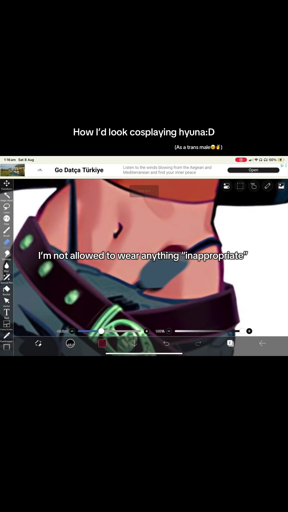Tap the "I'm not allowed to wear" caption
Screen dimensions: 288x512
pyautogui.click(x=143, y=255)
